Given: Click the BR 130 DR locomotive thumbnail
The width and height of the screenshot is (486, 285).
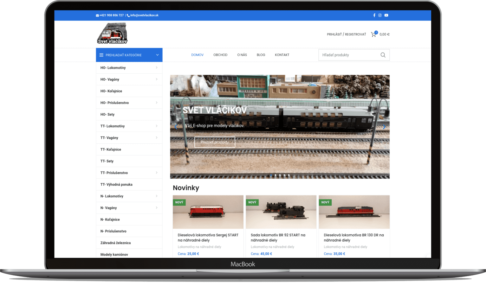Looking at the screenshot, I should (x=354, y=212).
